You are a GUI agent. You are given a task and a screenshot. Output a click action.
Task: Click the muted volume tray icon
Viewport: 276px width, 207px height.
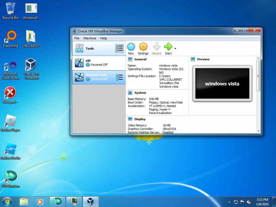(x=249, y=202)
